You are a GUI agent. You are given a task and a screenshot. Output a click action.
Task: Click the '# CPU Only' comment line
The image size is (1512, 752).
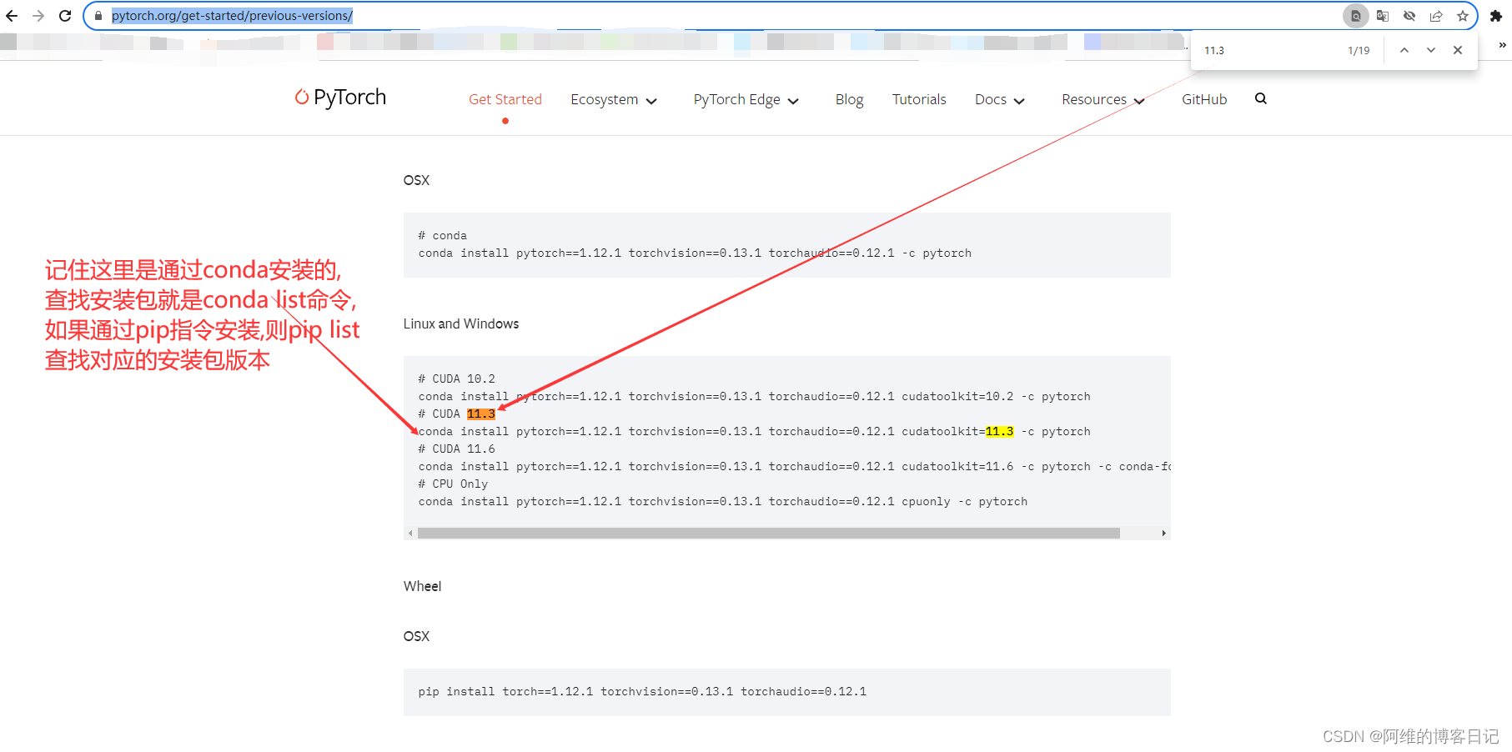453,484
